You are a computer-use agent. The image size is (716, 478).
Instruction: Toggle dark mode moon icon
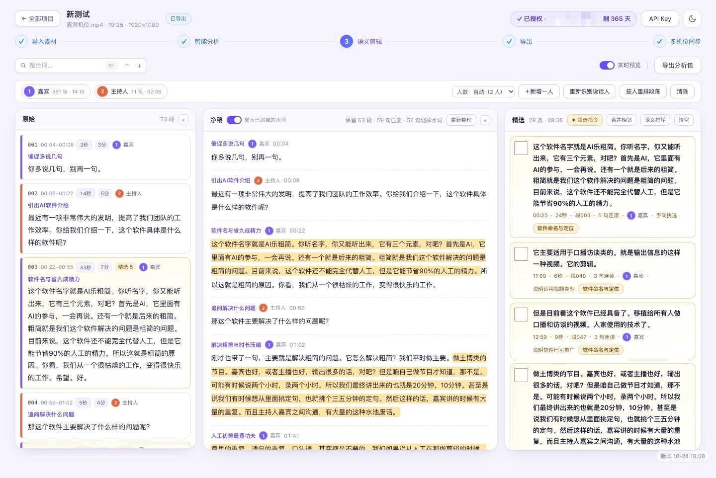(692, 19)
